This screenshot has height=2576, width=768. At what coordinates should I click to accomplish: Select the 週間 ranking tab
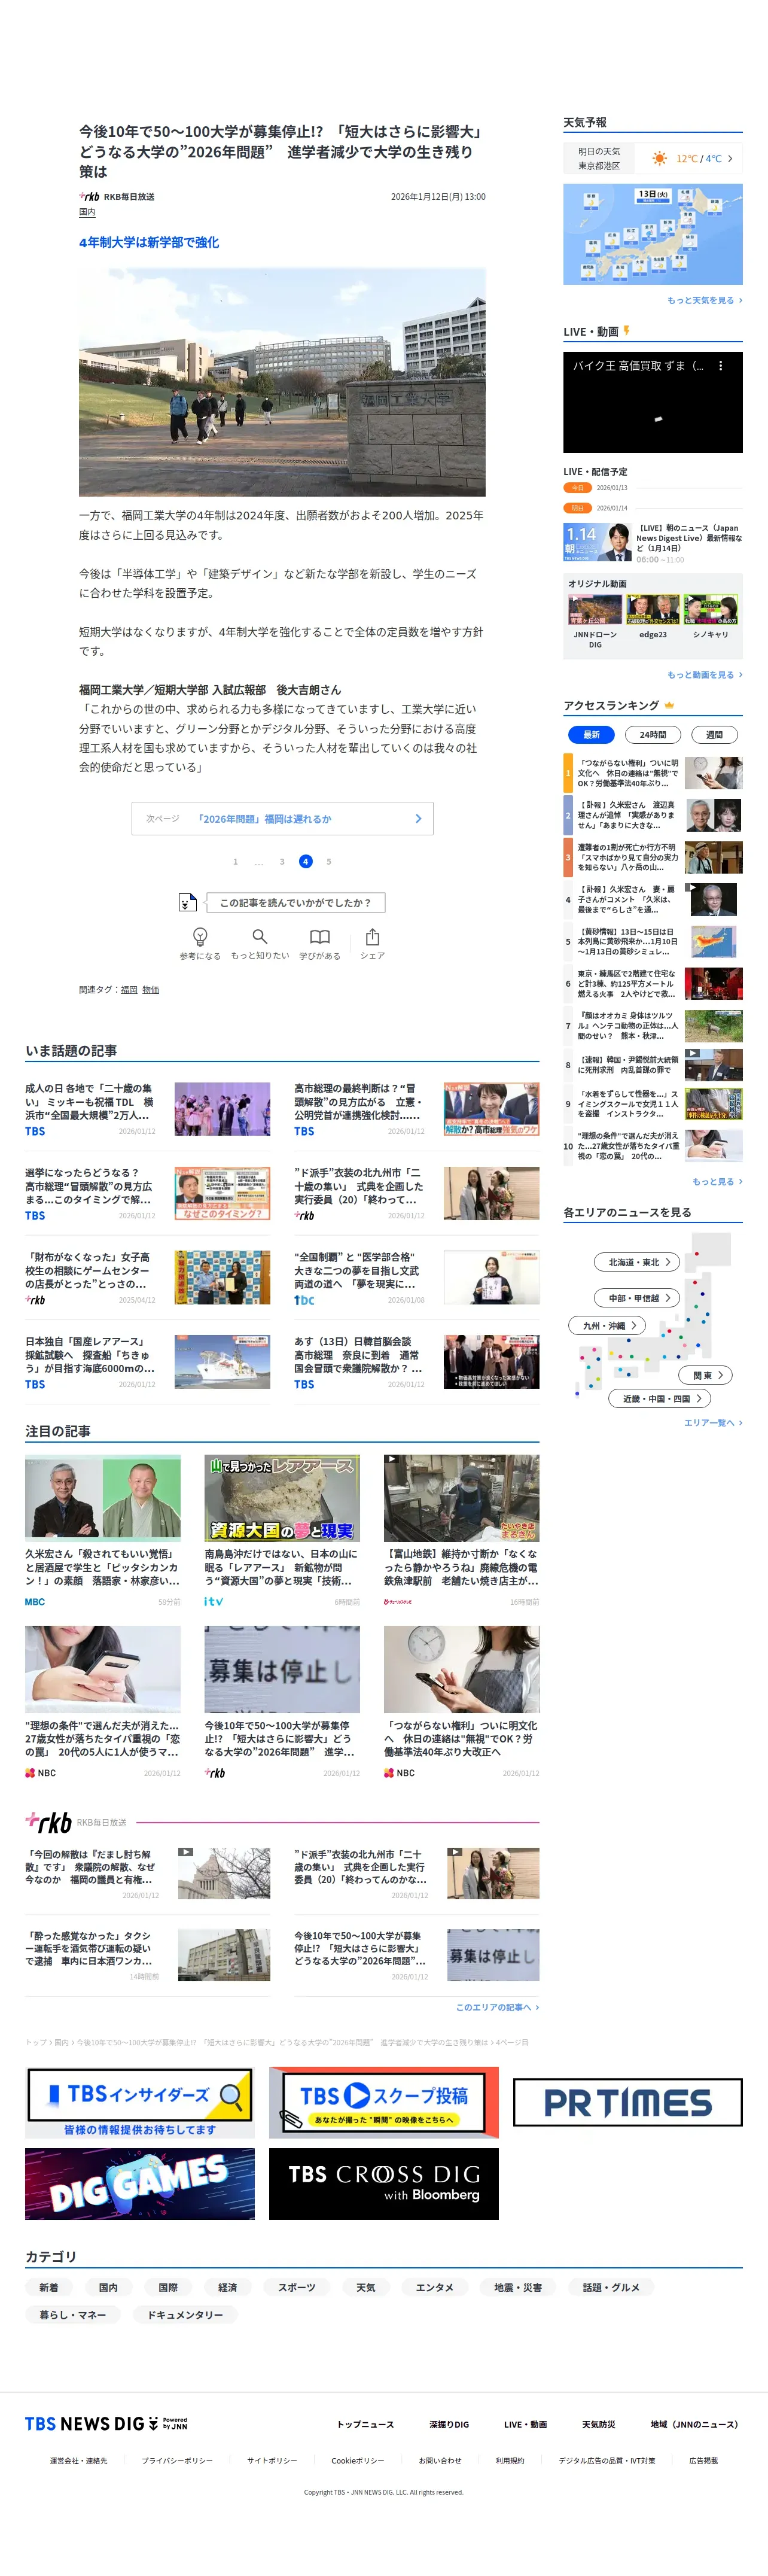715,734
